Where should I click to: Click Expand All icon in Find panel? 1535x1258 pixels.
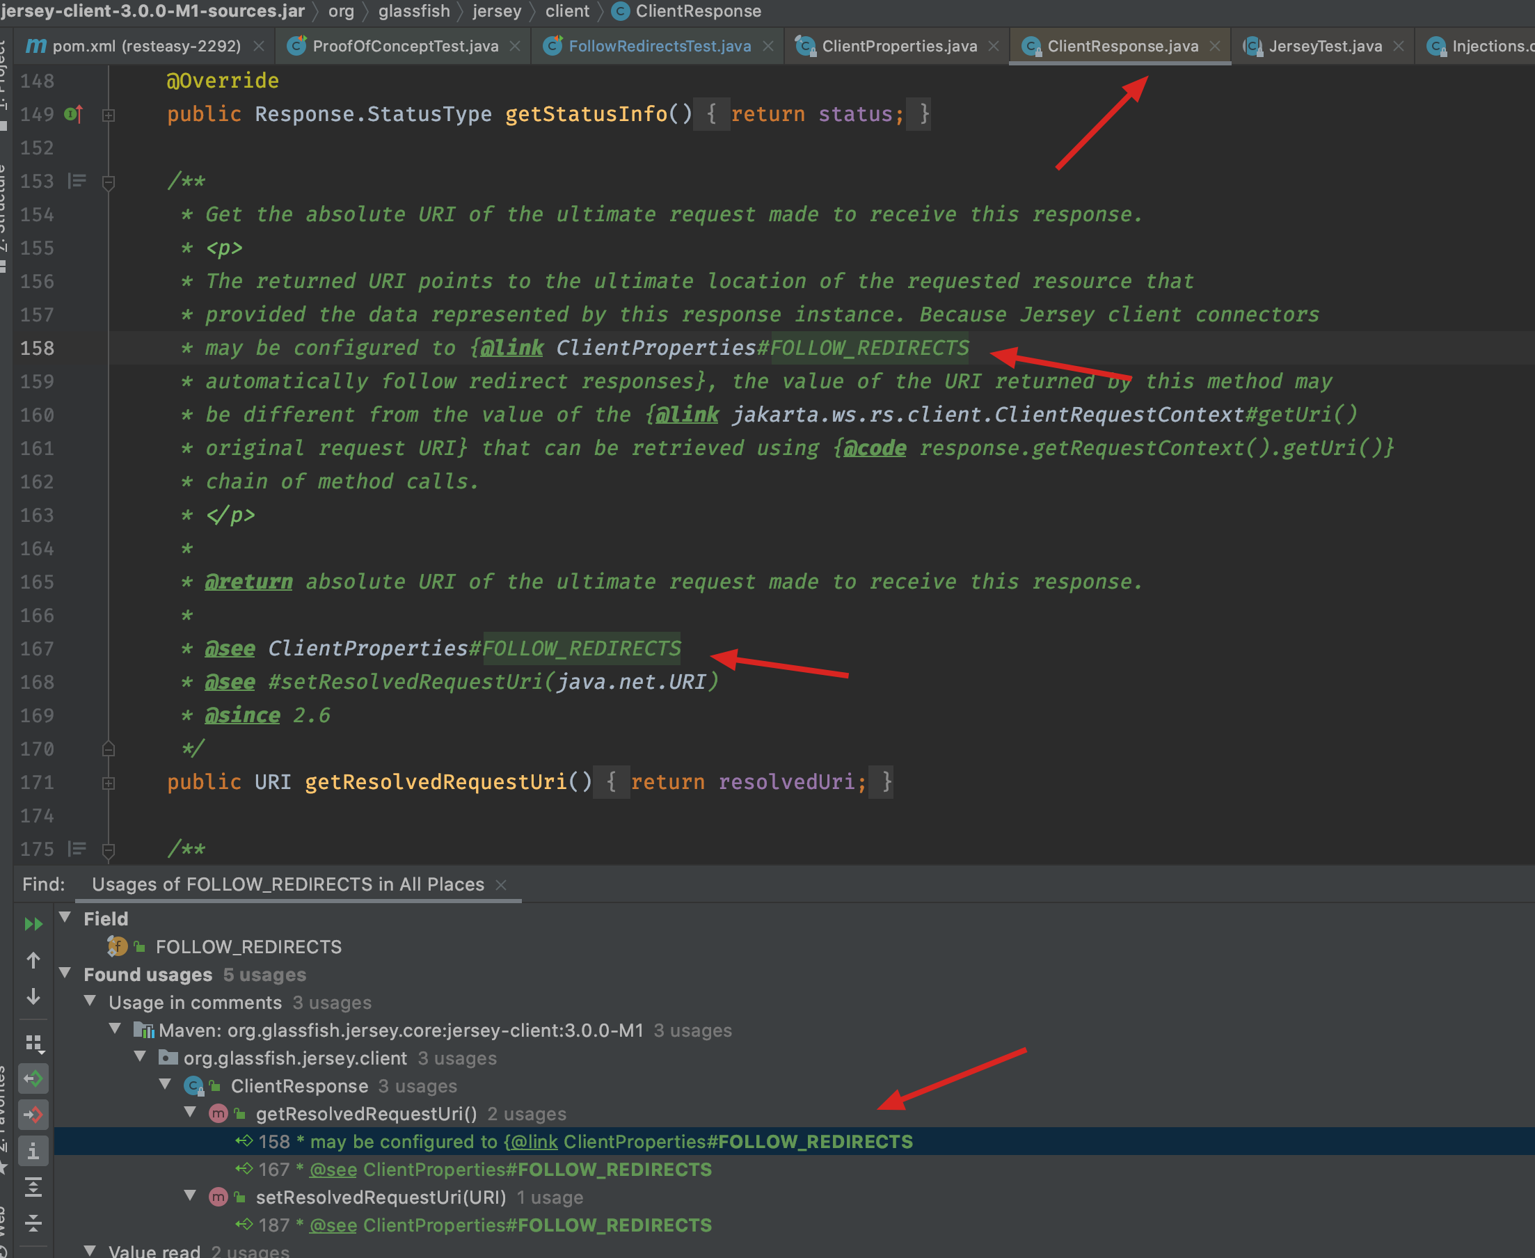[33, 1187]
